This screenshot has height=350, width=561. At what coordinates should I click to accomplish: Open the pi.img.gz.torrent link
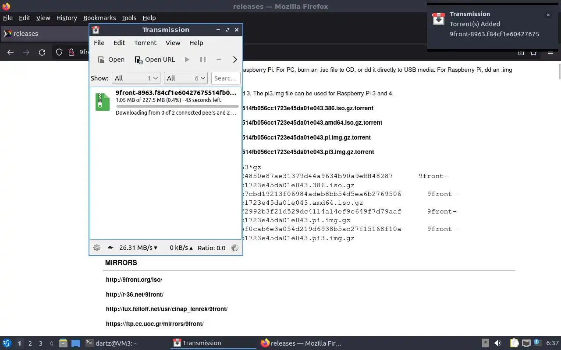306,137
